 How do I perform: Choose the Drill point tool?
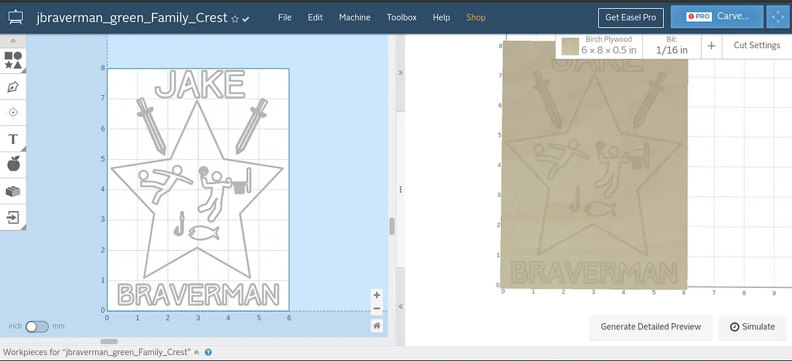coord(13,113)
